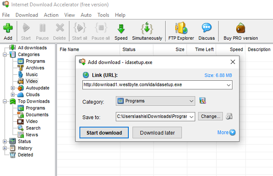Screen dimensions: 273x176
Task: Open the Category Programs dropdown
Action: coord(155,101)
